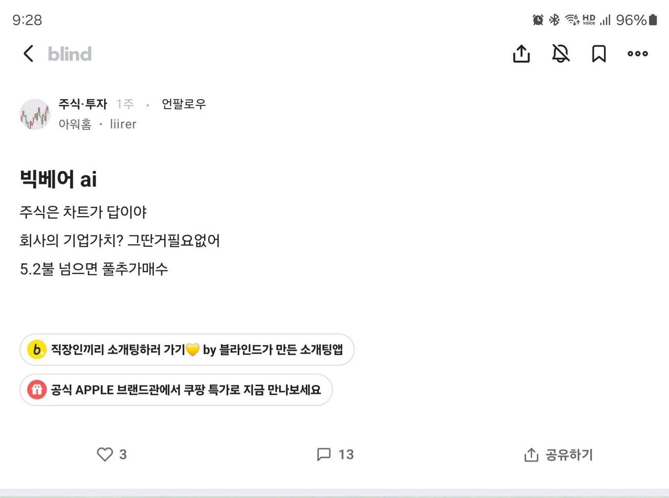Tap the share icon next to 공유하기

click(532, 455)
